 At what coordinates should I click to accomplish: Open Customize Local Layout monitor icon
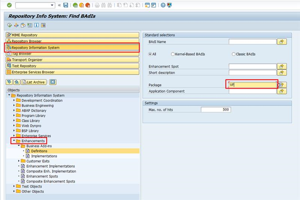coord(169,5)
